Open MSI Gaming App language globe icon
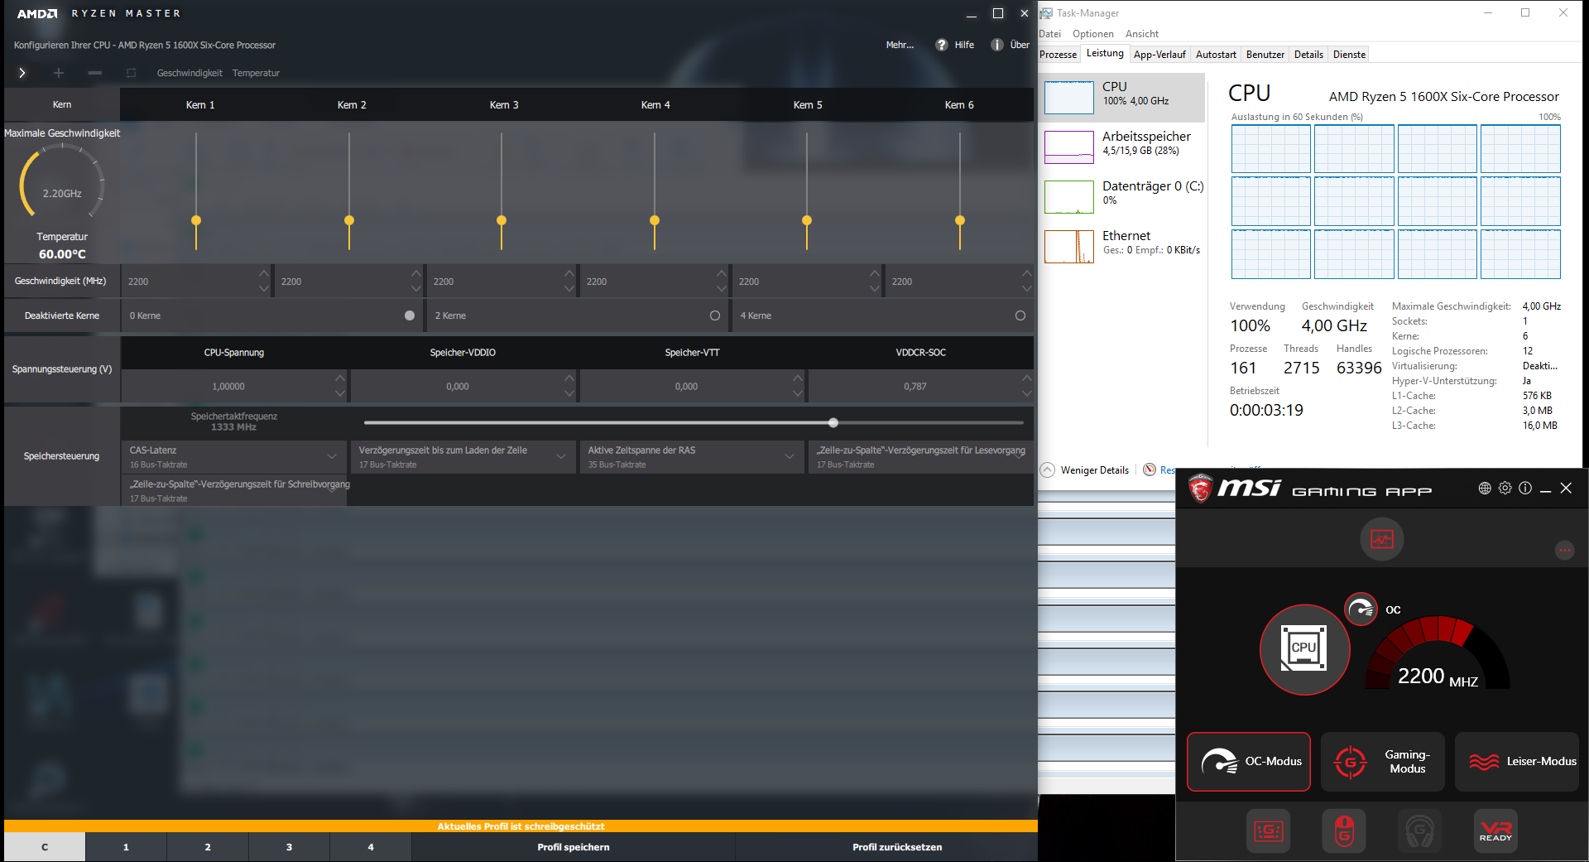 [1485, 489]
